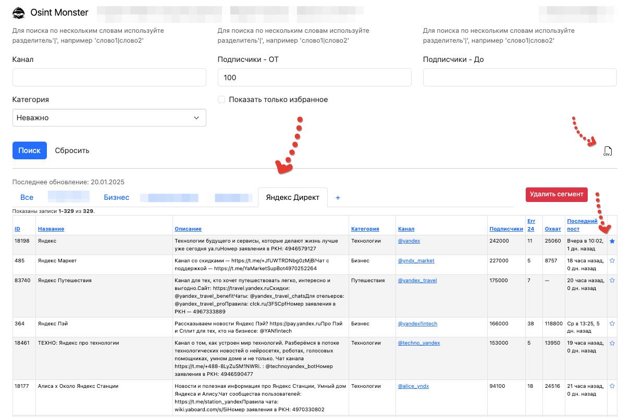Export the table as CSV file

click(x=608, y=151)
